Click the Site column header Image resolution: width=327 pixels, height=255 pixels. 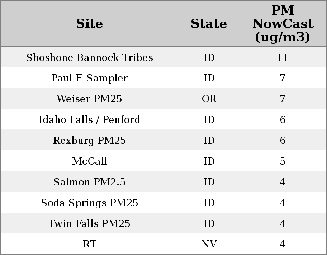click(89, 24)
